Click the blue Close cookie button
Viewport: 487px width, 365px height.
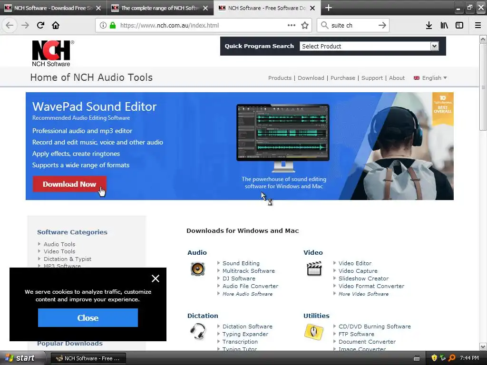88,318
